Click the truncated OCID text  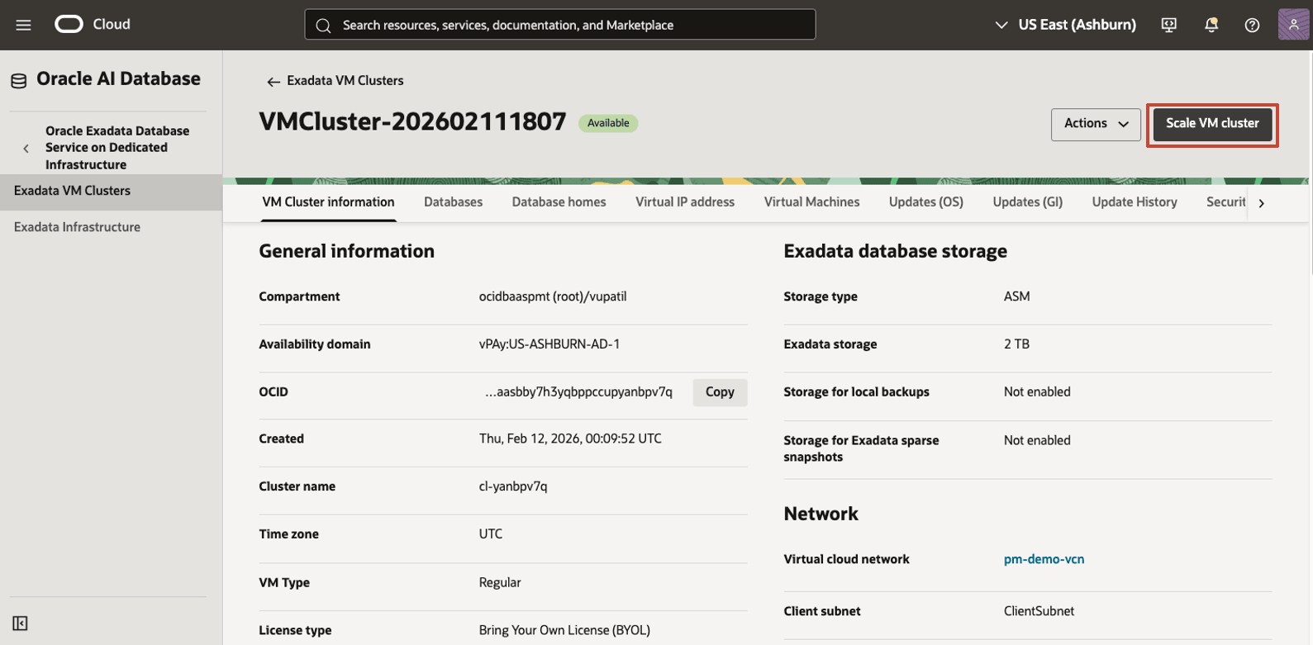coord(578,392)
